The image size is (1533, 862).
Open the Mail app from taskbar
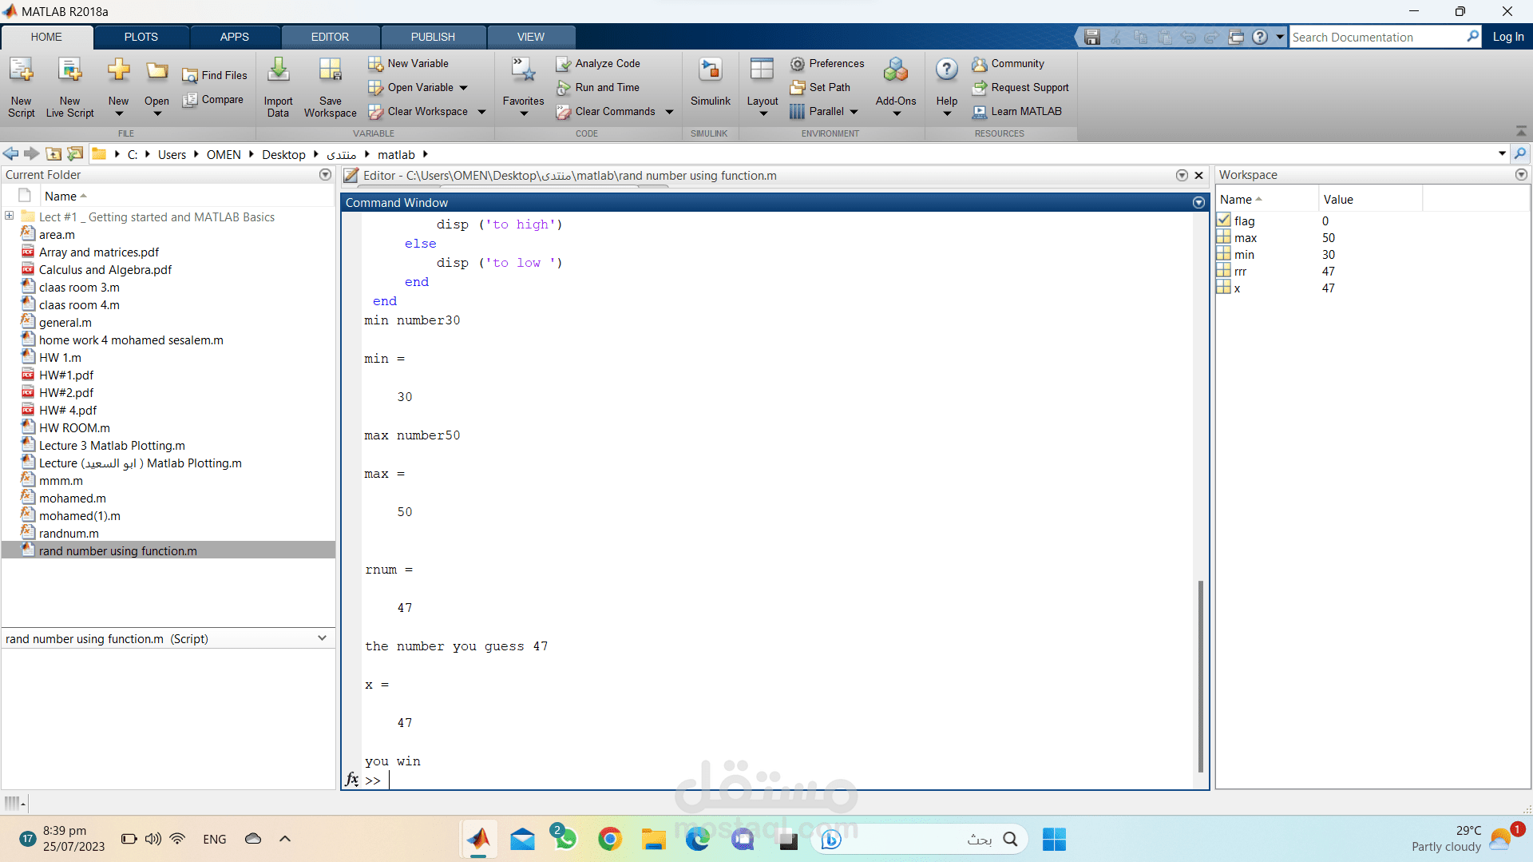[522, 838]
